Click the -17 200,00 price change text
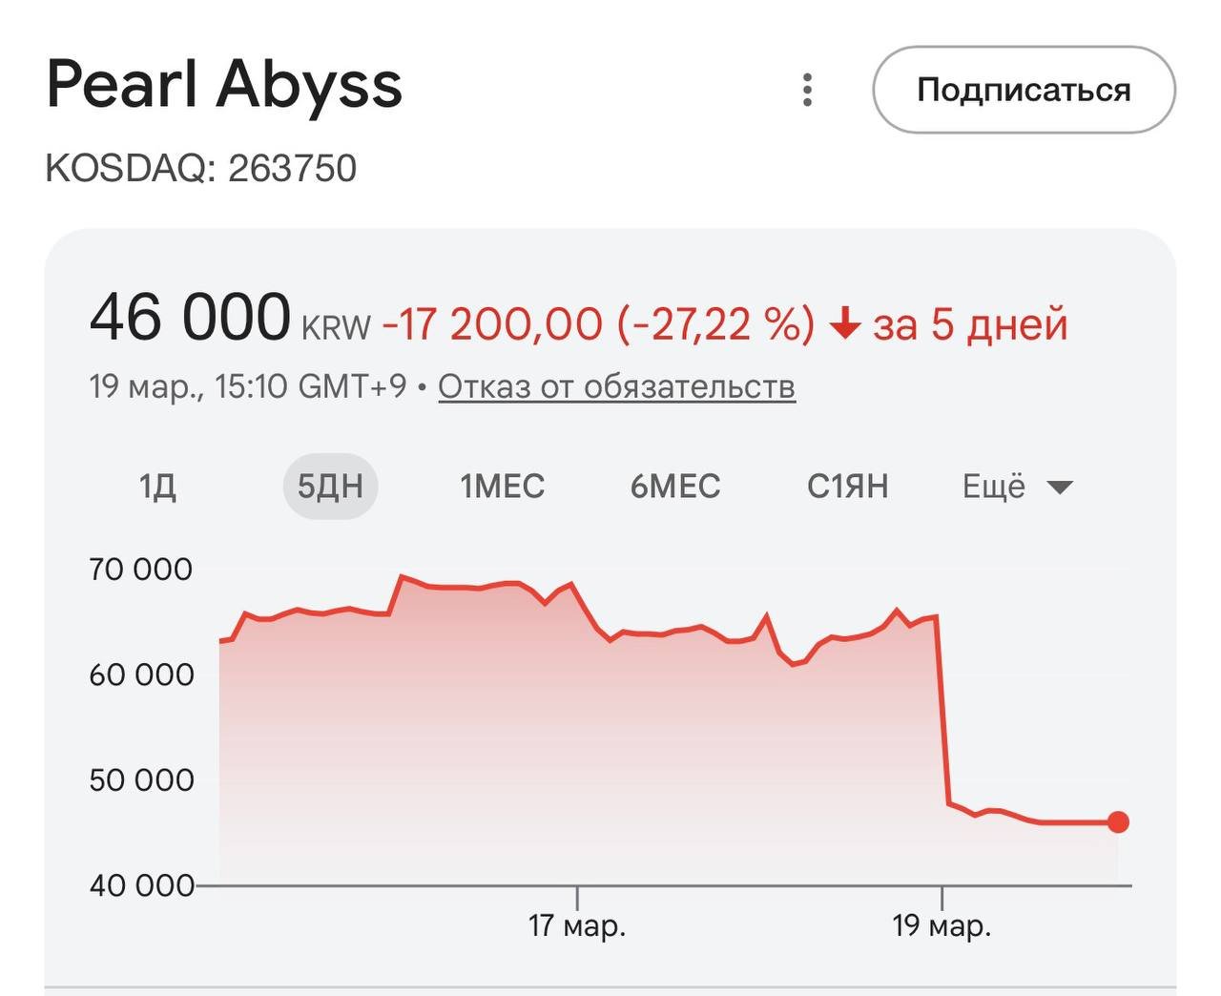The image size is (1221, 996). point(492,324)
